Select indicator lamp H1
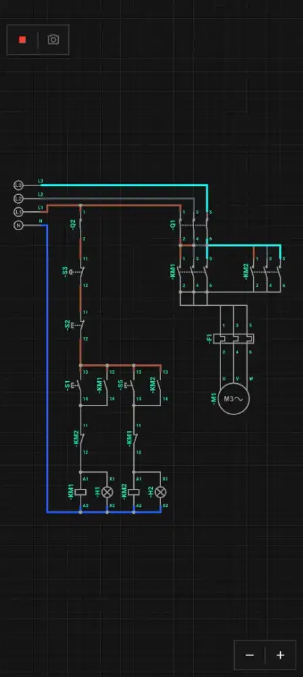The height and width of the screenshot is (677, 303). 107,492
